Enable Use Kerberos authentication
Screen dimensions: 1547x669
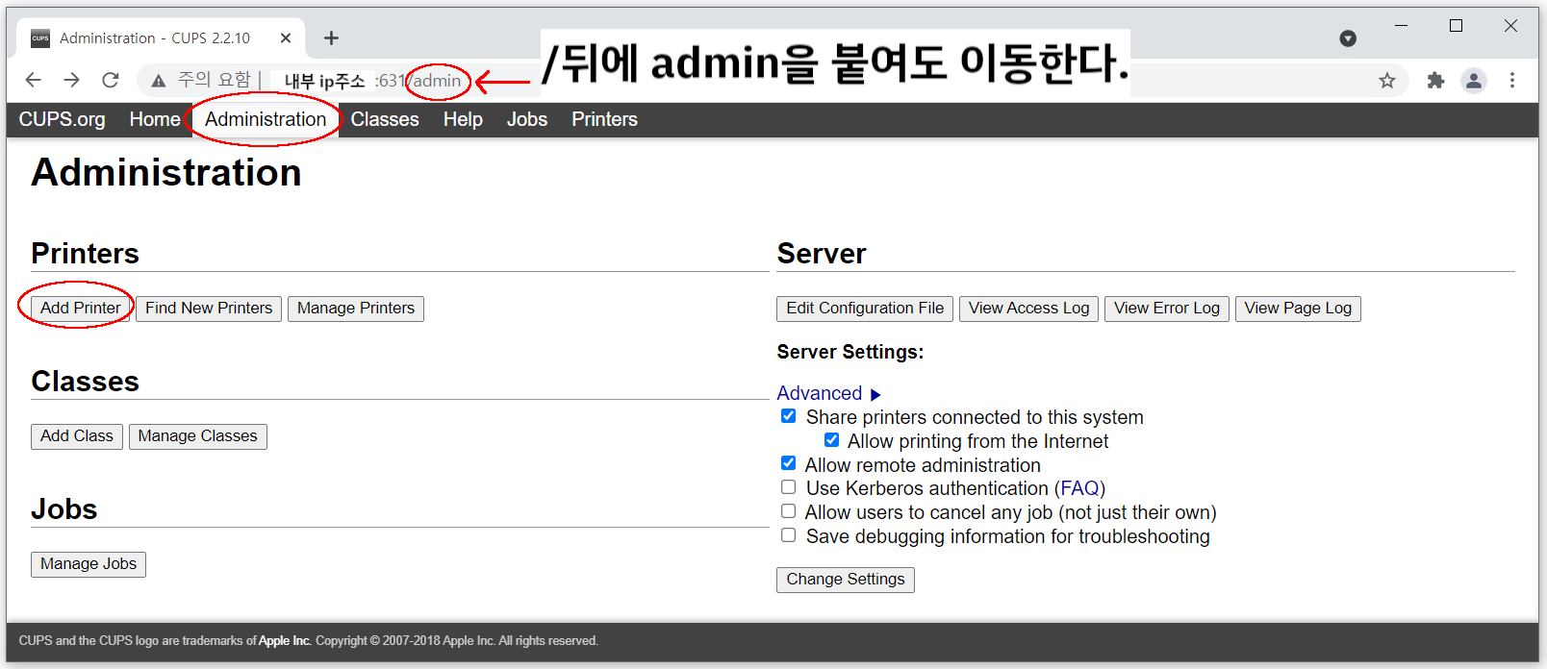788,487
